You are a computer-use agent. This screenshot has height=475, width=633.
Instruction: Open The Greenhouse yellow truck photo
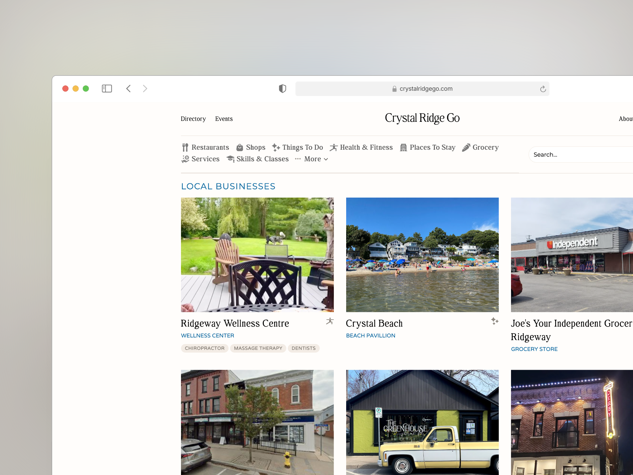[x=422, y=422]
